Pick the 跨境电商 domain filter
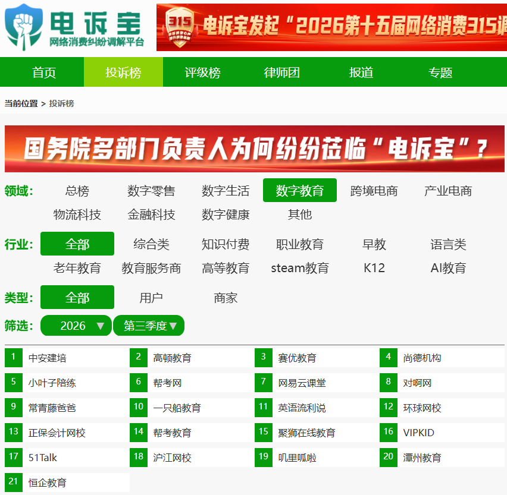 [x=374, y=191]
